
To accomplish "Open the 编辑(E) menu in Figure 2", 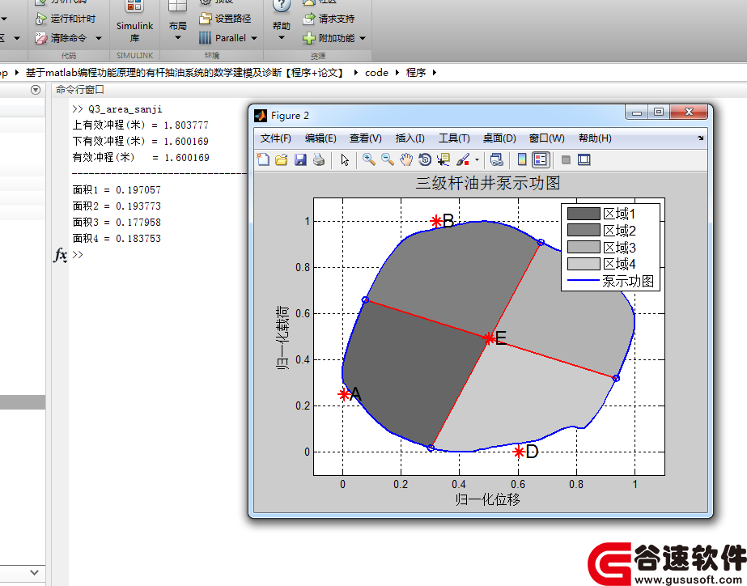I will (320, 138).
